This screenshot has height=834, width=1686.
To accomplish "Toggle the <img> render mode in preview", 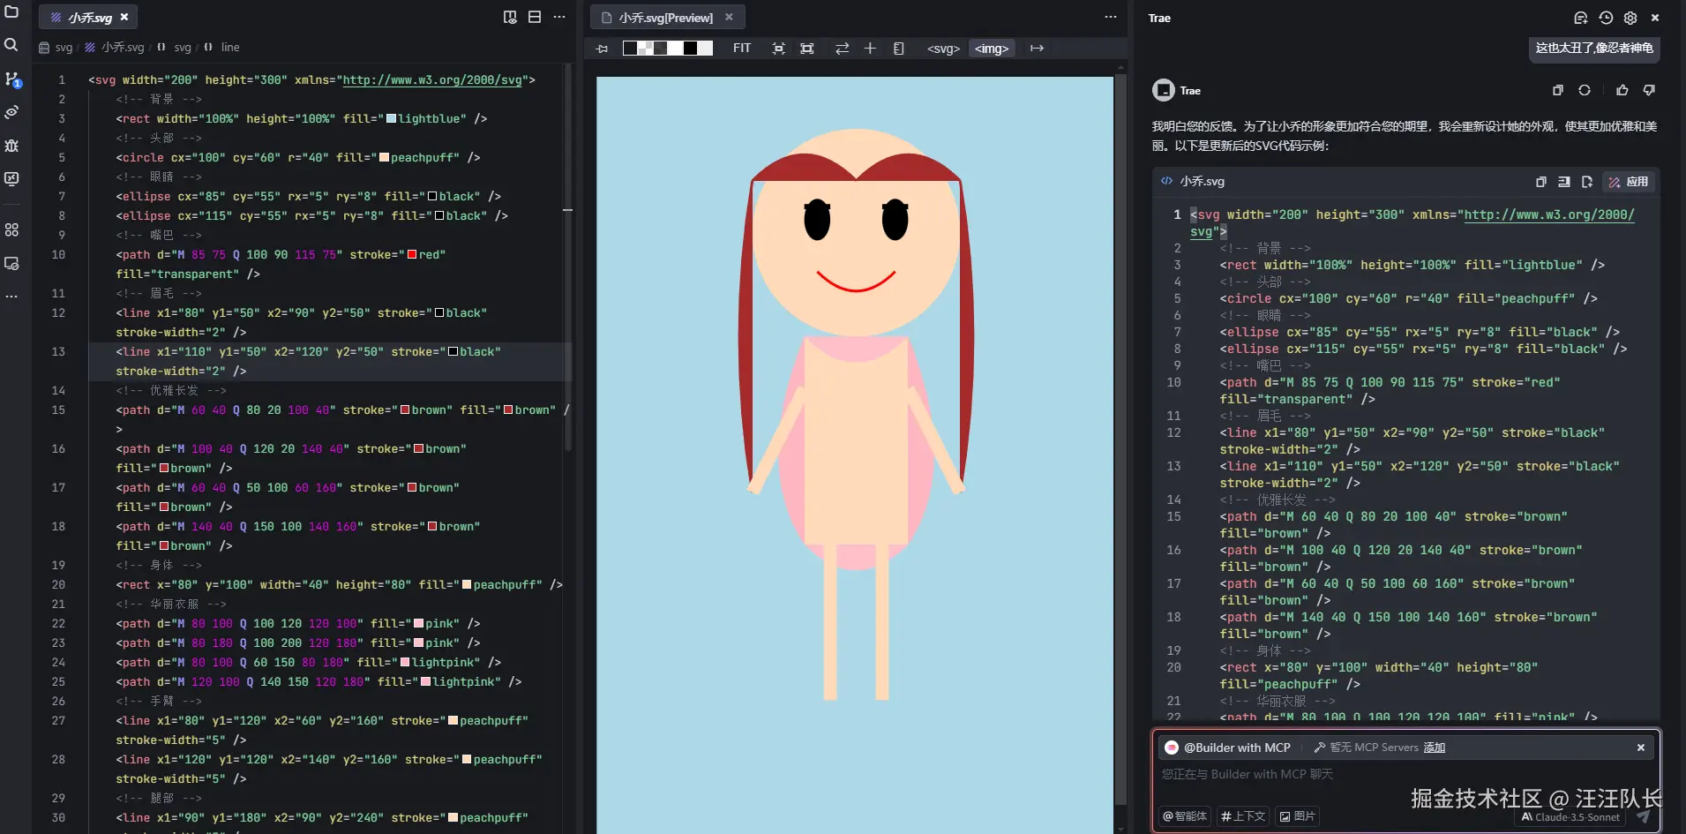I will (991, 49).
